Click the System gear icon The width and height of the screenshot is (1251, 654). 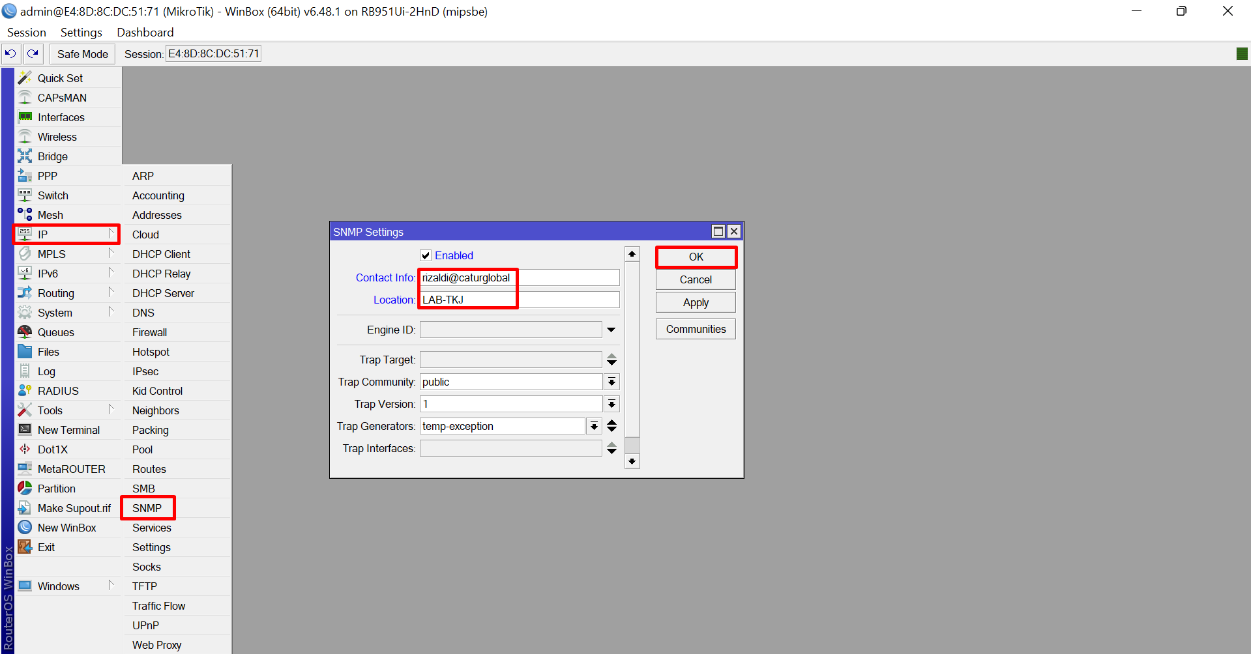tap(25, 313)
